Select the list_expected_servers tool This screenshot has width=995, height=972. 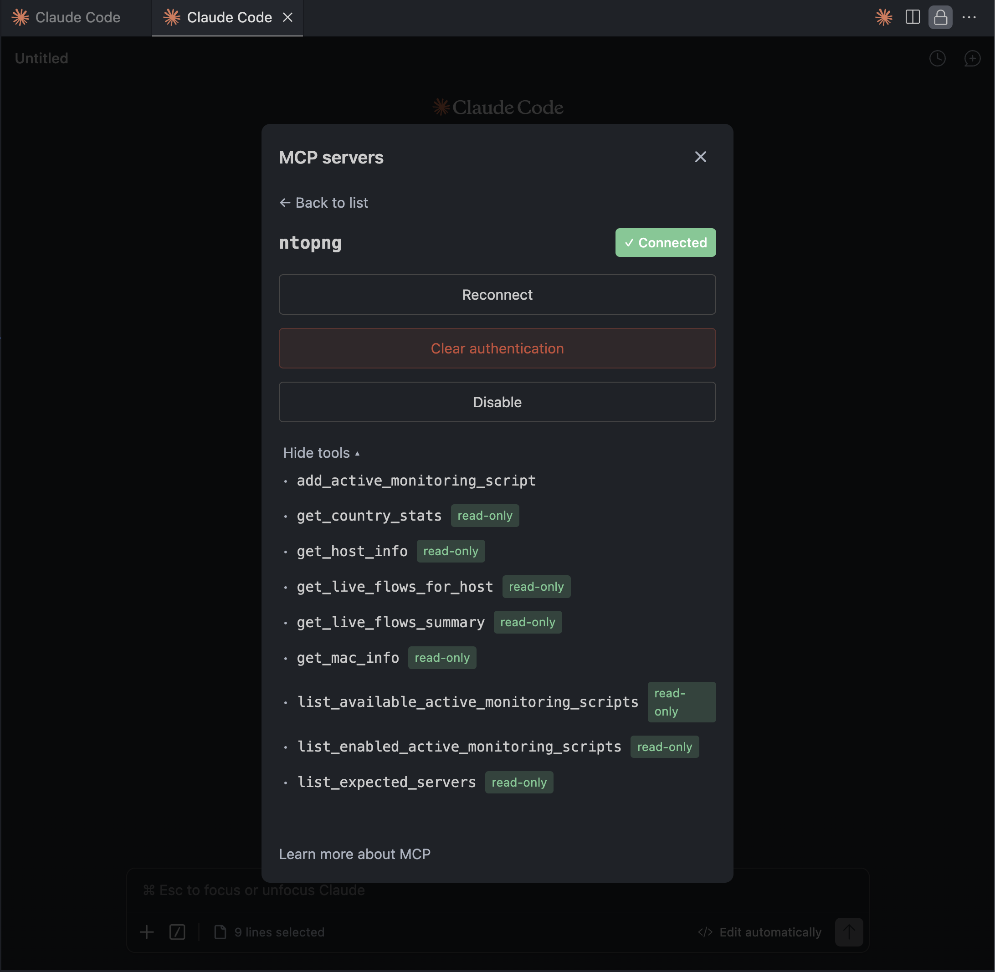pyautogui.click(x=386, y=782)
